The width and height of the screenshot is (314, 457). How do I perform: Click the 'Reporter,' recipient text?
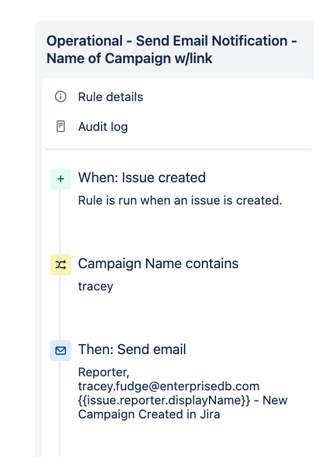104,372
